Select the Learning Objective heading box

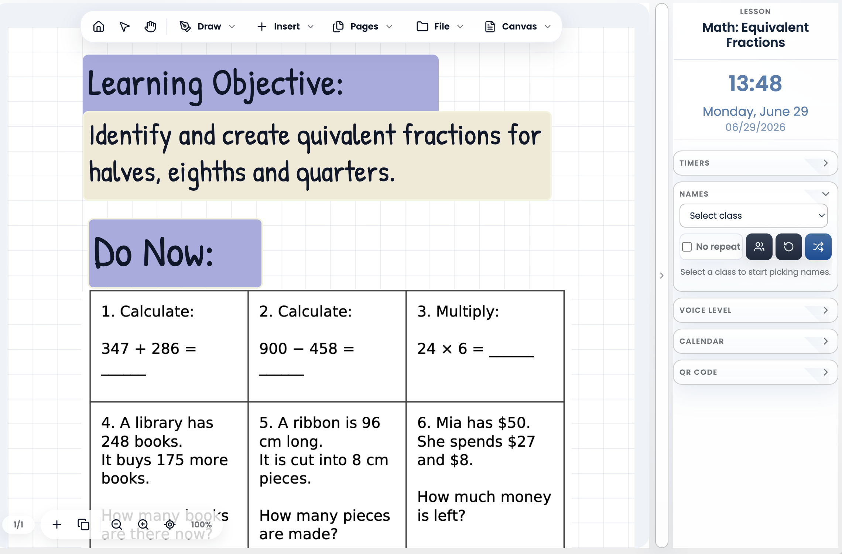[x=261, y=83]
